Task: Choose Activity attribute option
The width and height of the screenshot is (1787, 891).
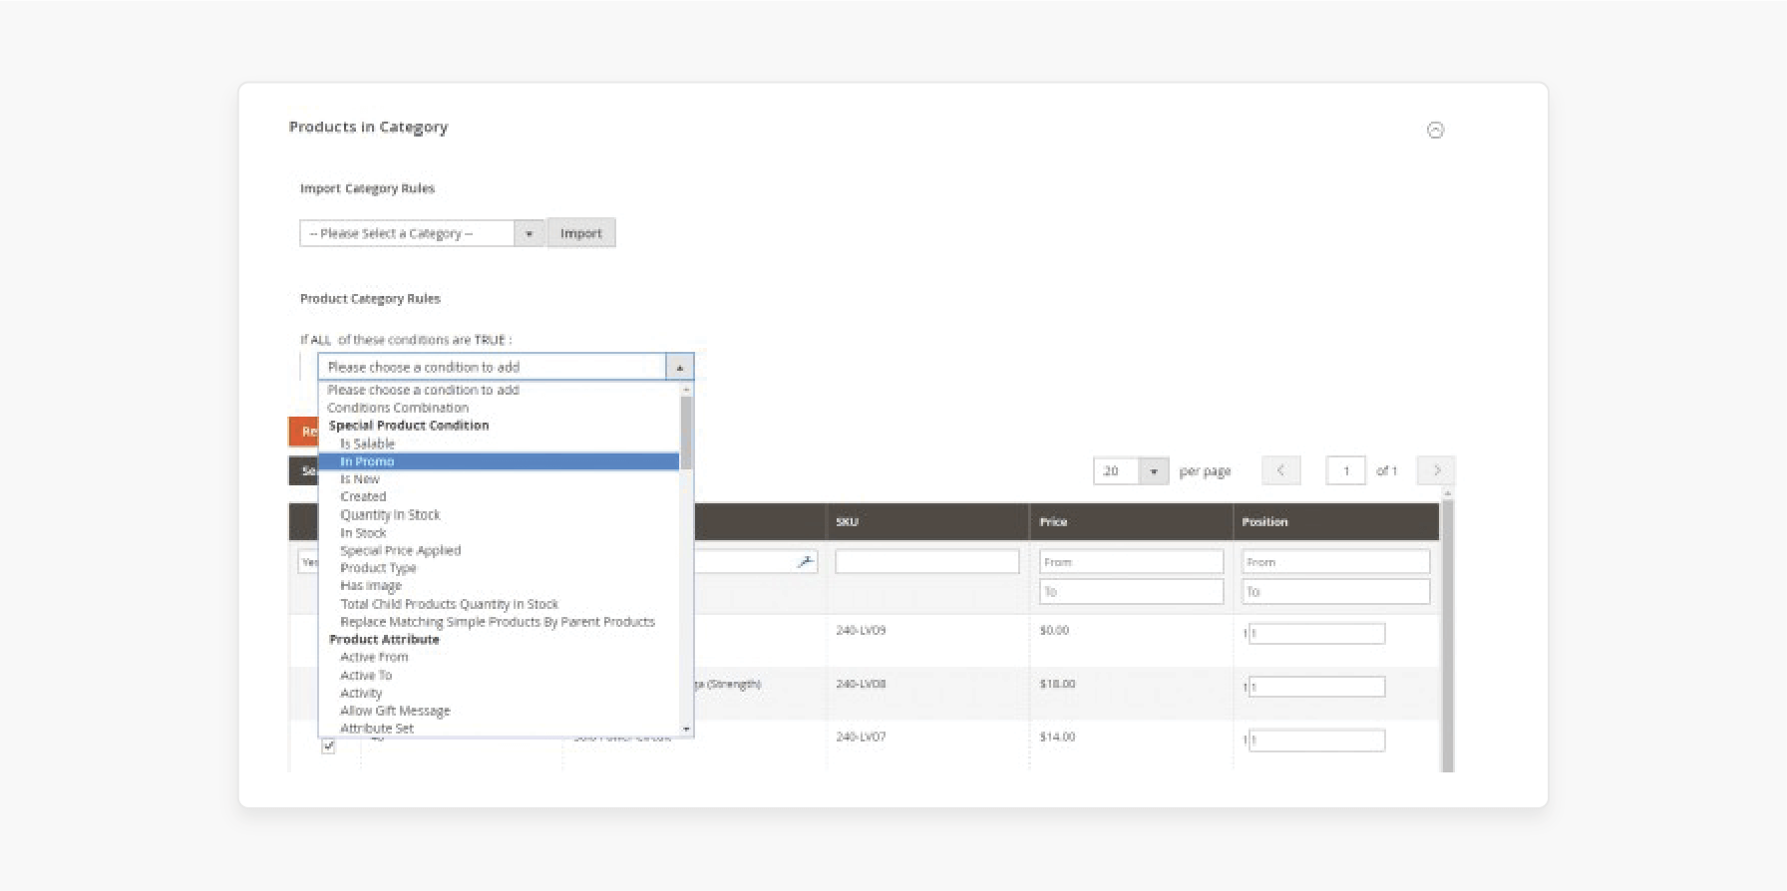Action: coord(361,693)
